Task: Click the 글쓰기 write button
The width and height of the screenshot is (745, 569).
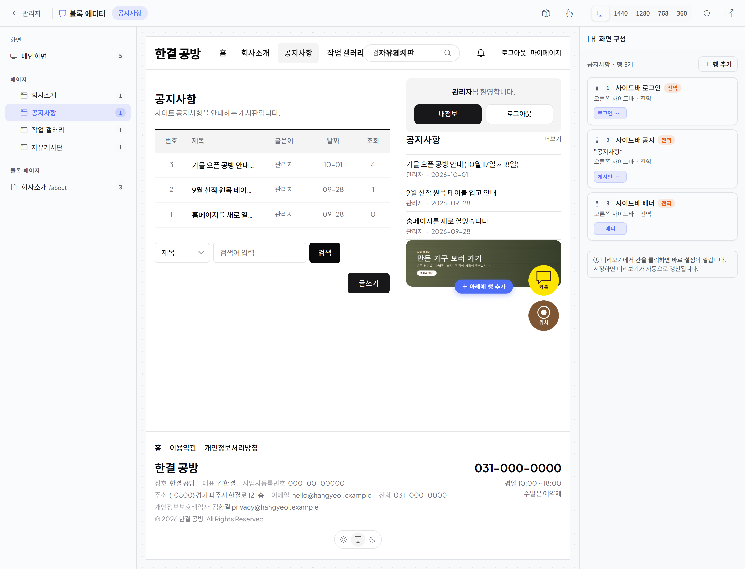Action: tap(368, 283)
